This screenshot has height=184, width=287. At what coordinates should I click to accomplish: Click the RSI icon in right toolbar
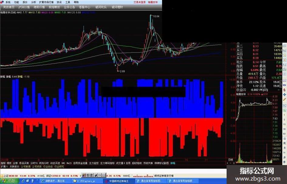coord(285,85)
